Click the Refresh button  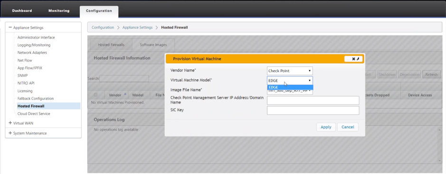(431, 75)
